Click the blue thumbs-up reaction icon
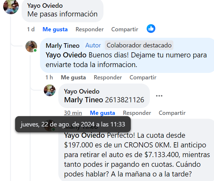The height and width of the screenshot is (181, 214). [x=151, y=29]
